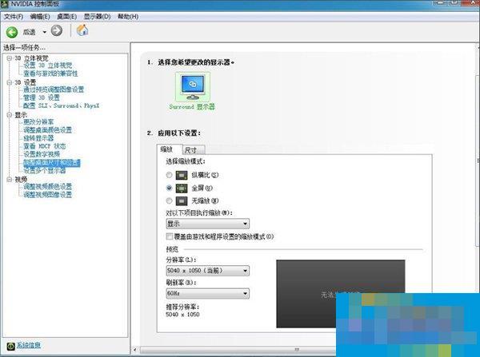Viewport: 480px width, 357px height.
Task: Select the 无缩放 radio button
Action: tap(169, 200)
